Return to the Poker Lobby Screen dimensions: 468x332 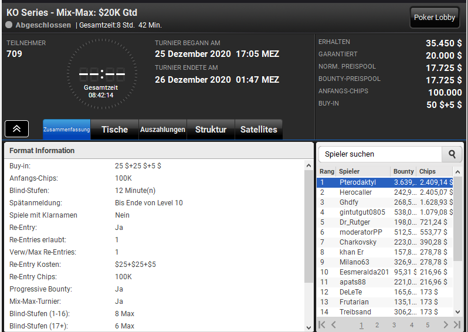click(434, 18)
